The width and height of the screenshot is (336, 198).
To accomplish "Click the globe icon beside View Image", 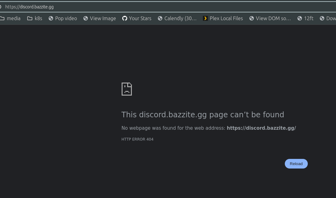I will (86, 18).
